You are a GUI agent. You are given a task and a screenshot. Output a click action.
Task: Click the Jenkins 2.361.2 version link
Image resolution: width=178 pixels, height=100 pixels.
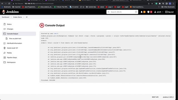point(168,97)
